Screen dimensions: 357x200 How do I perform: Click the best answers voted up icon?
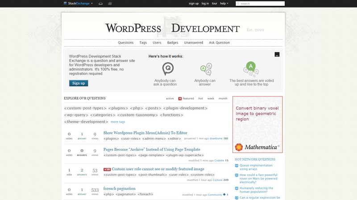(x=251, y=69)
